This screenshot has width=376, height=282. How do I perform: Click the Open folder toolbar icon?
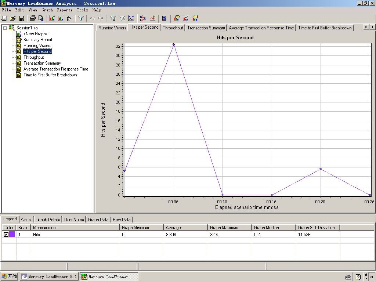tap(13, 18)
